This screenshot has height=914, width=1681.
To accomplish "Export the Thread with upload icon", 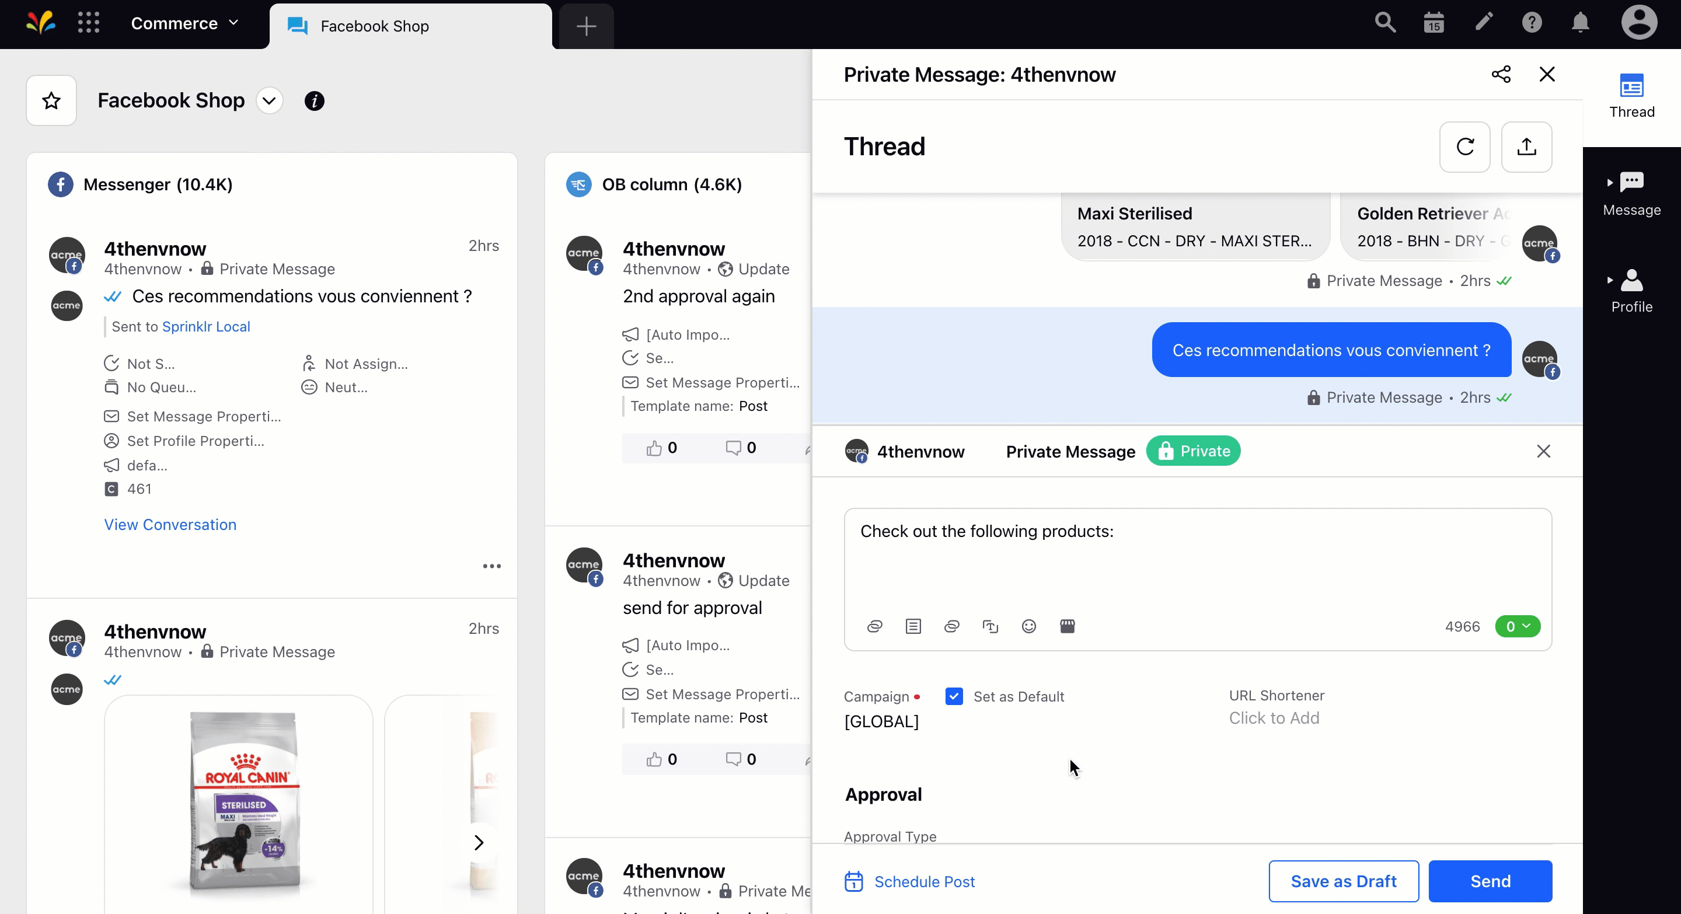I will [x=1526, y=146].
